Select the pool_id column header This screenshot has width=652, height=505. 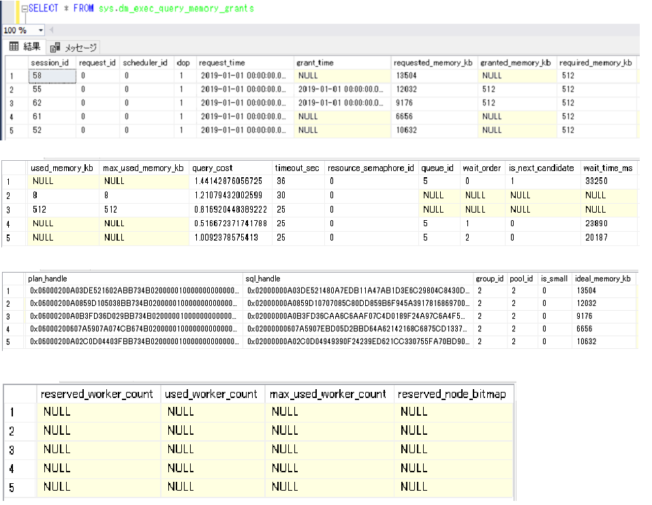tap(521, 279)
